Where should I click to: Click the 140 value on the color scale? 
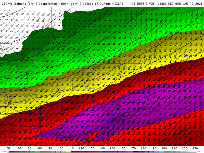pyautogui.click(x=102, y=148)
